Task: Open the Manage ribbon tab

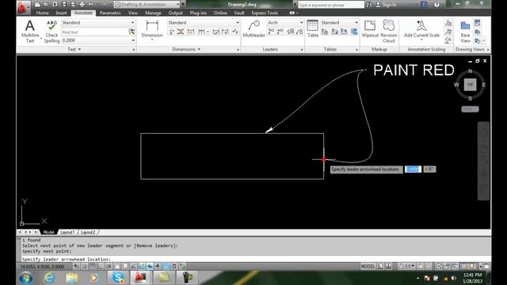Action: click(x=153, y=13)
